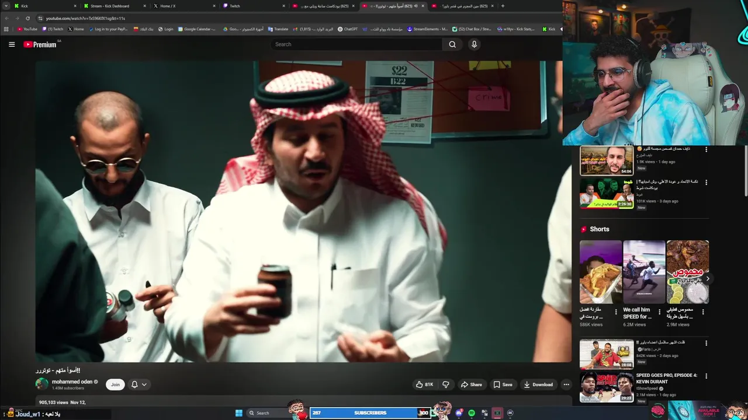Play the 54:06 recommended video thumbnail

tap(607, 160)
